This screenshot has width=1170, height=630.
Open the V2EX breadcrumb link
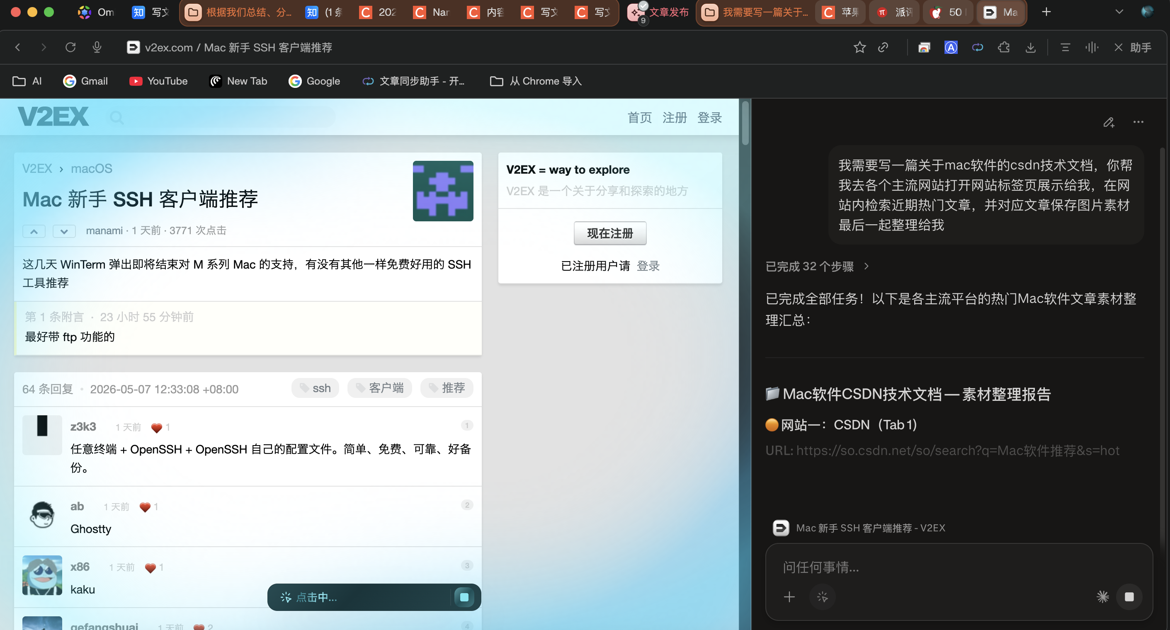pyautogui.click(x=37, y=169)
